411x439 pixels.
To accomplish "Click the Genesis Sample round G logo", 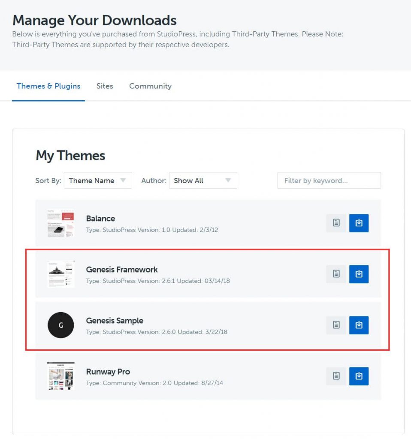I will point(60,325).
